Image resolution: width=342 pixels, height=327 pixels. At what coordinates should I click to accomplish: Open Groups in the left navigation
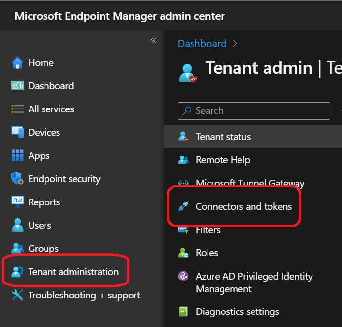point(43,249)
